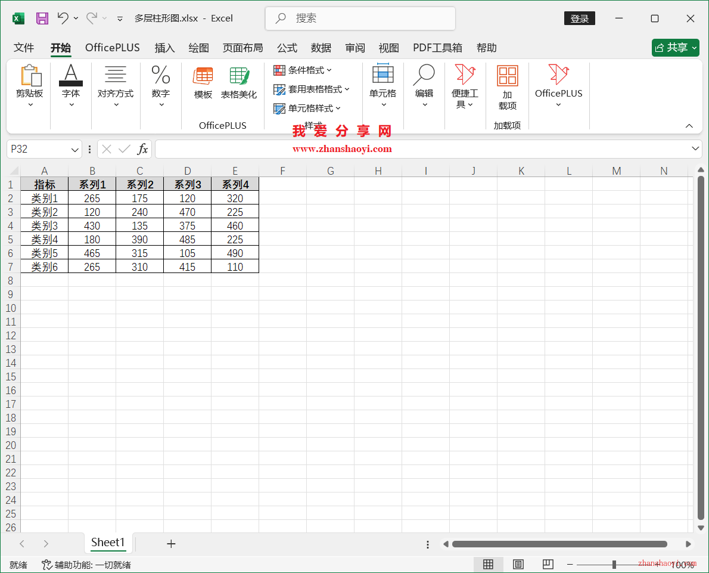Switch to Page Break Preview view
The height and width of the screenshot is (573, 709).
tap(548, 564)
